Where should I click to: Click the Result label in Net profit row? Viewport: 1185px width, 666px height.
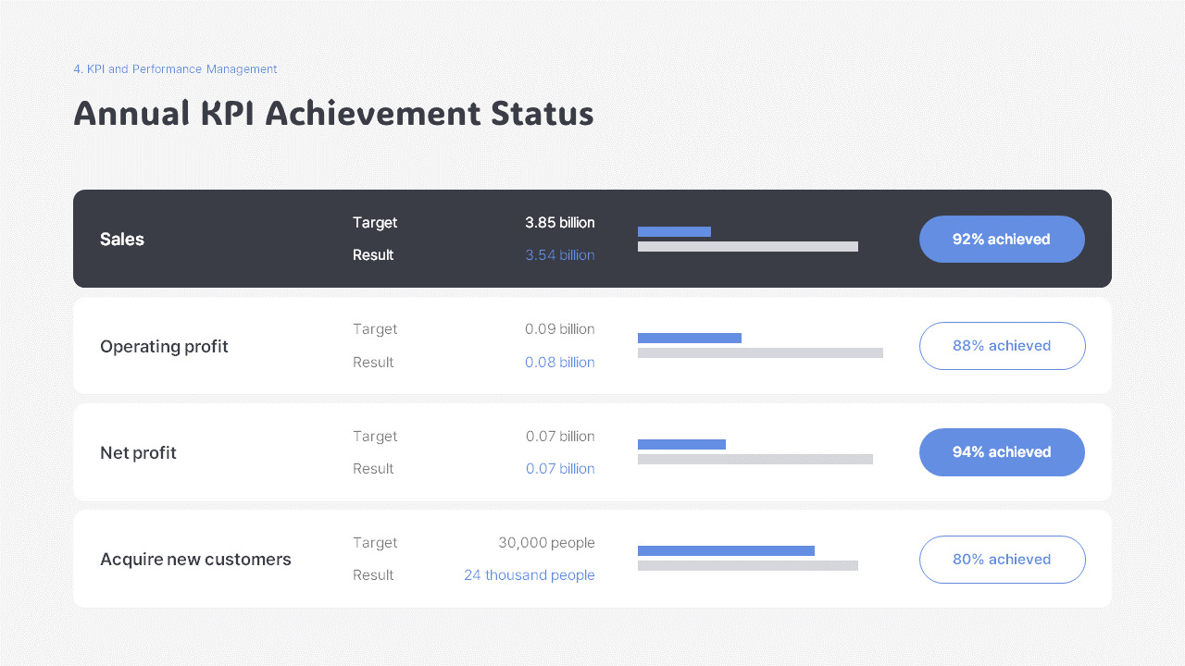[373, 469]
